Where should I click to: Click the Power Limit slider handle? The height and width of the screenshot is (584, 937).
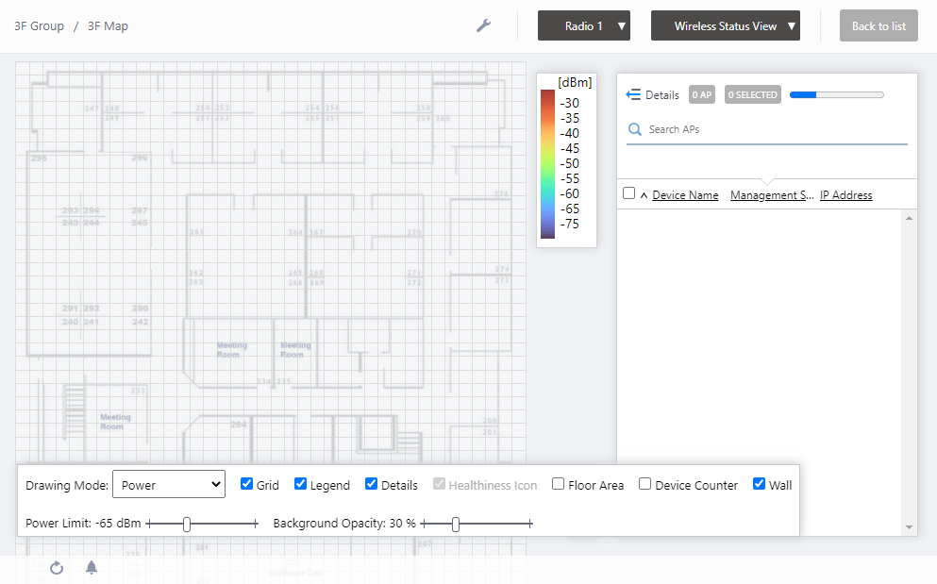coord(187,524)
